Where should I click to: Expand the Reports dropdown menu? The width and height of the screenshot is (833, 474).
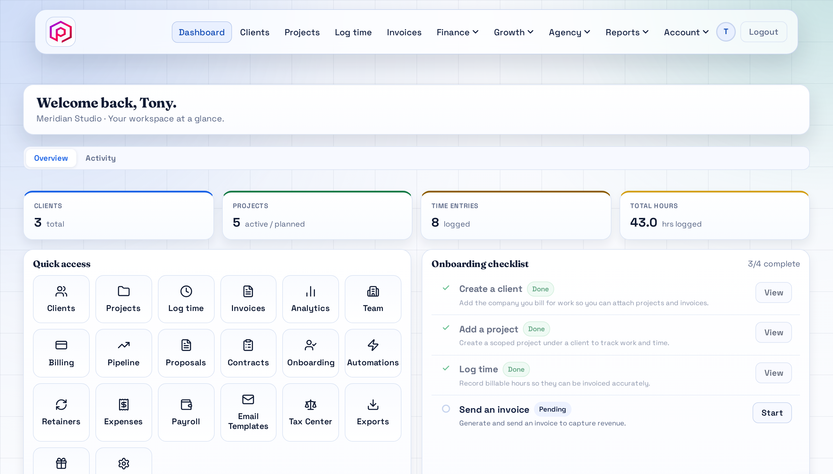(627, 32)
